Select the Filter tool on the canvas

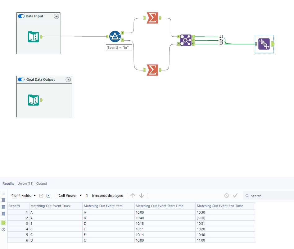[115, 36]
